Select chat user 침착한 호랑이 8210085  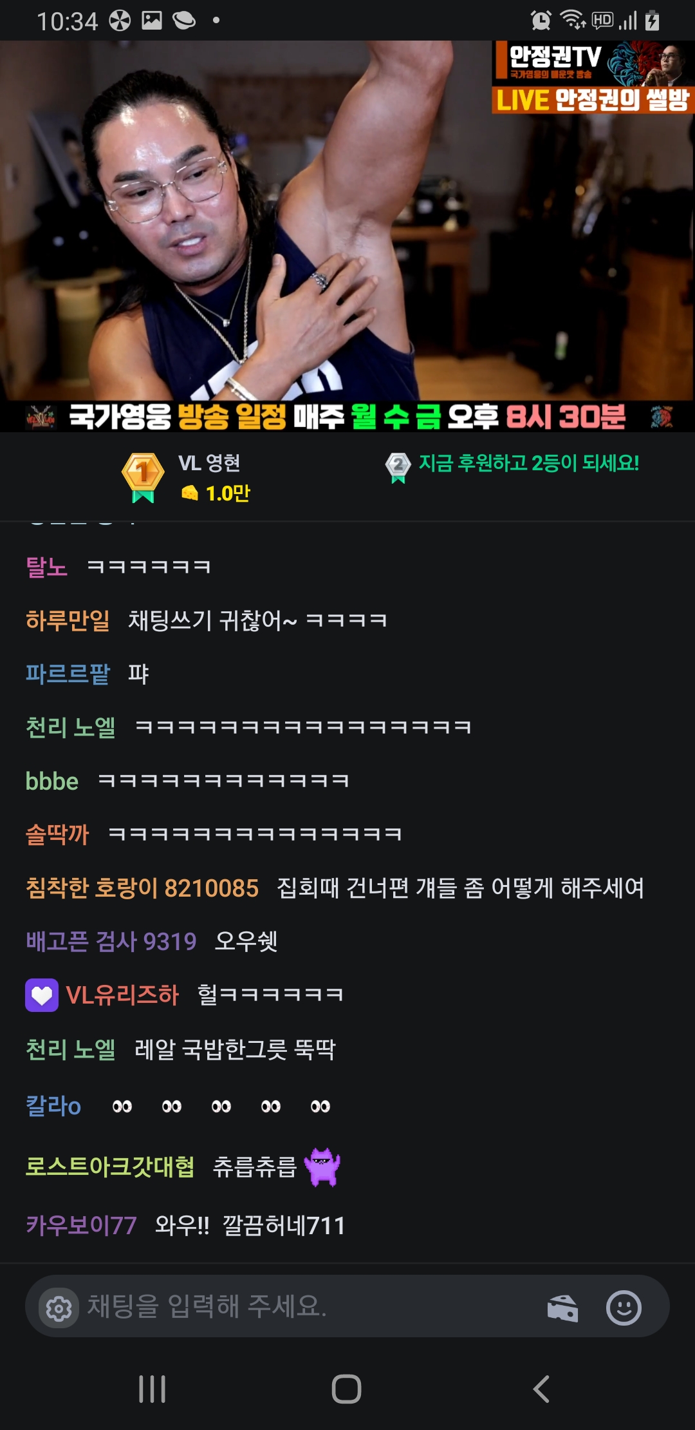142,888
